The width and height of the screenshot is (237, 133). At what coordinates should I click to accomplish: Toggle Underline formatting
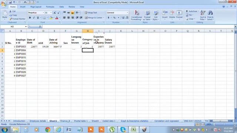pyautogui.click(x=38, y=18)
